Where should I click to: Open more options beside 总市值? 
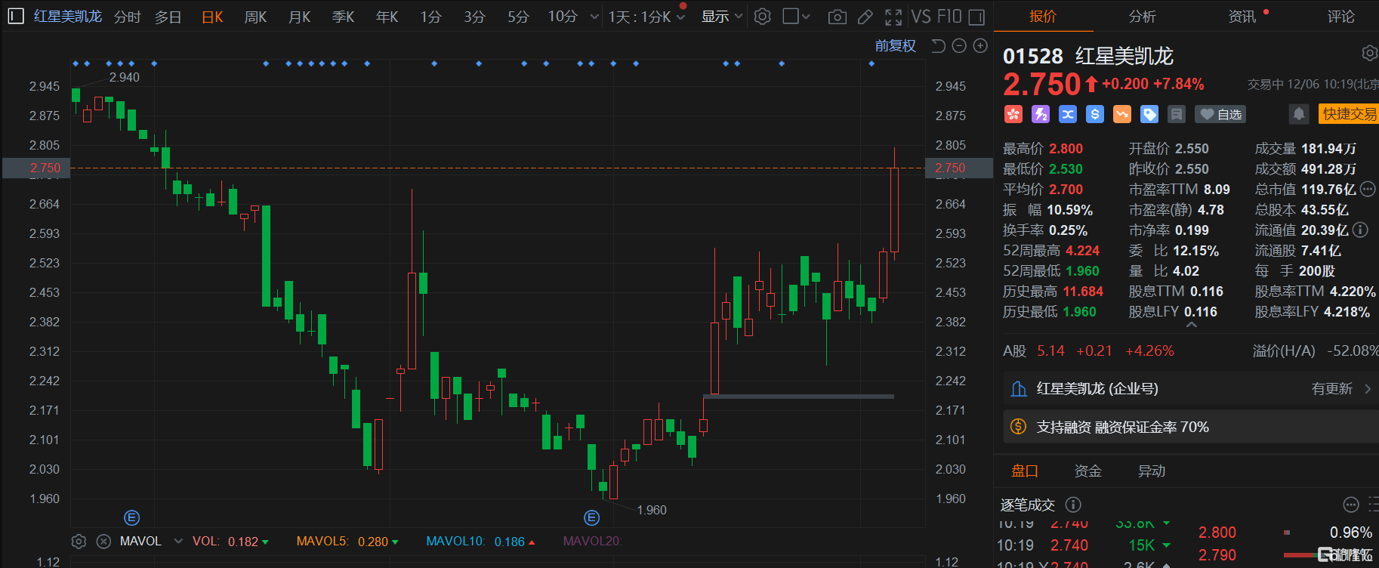point(1368,189)
